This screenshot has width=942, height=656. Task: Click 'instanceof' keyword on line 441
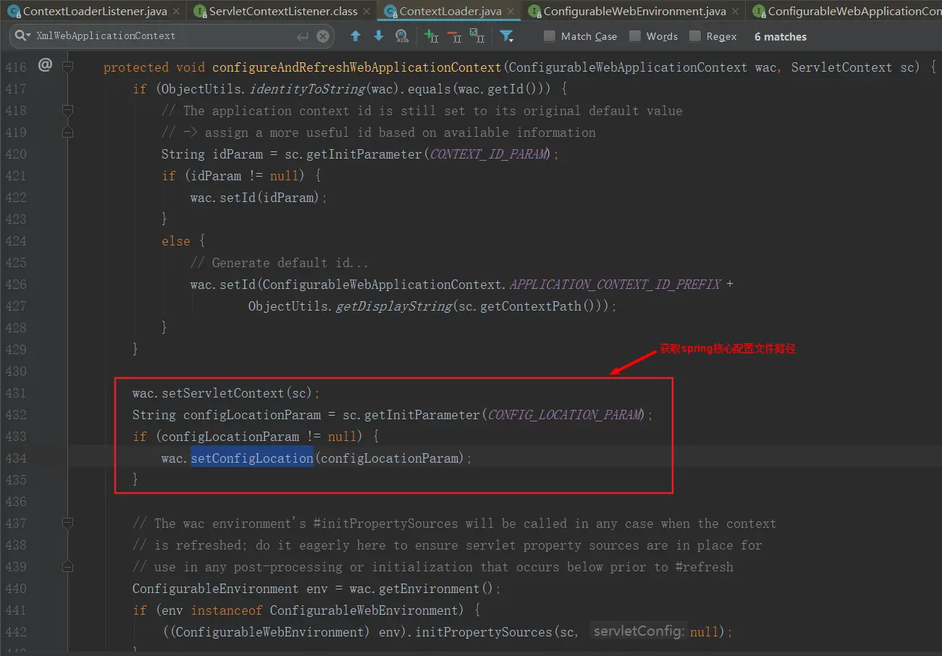click(x=227, y=610)
